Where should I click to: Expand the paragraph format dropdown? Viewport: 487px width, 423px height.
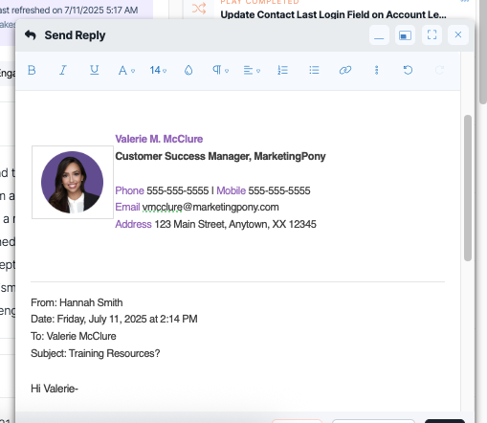point(220,70)
